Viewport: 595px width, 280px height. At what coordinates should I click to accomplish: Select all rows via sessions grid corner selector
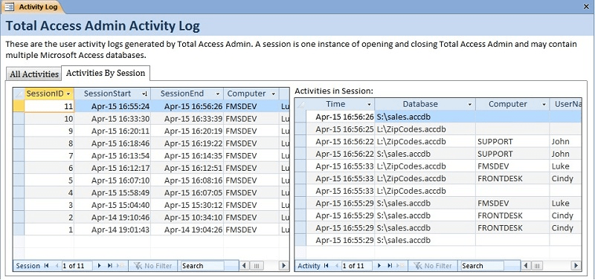pos(19,94)
